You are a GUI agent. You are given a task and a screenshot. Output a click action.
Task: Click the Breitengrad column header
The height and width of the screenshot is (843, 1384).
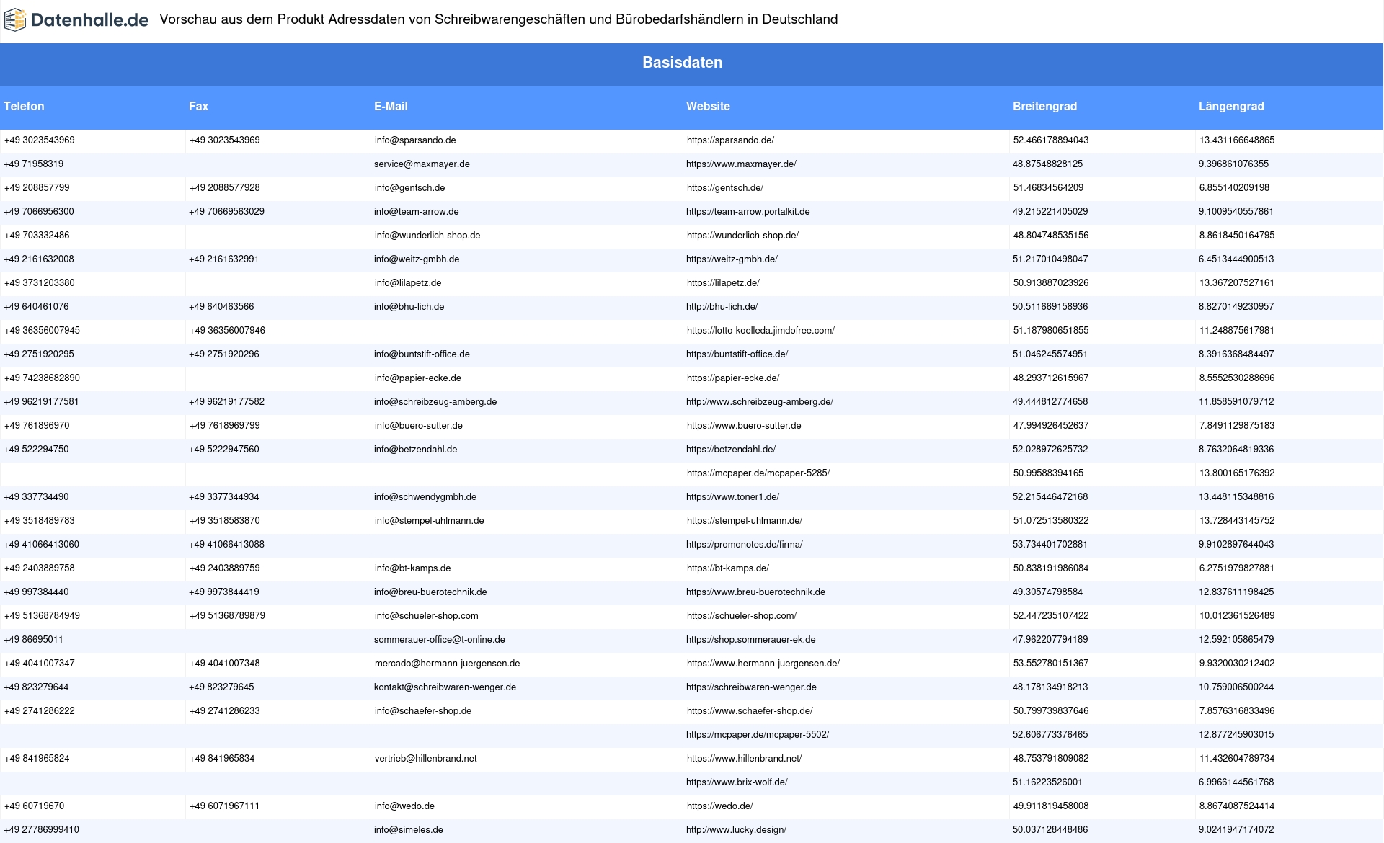pyautogui.click(x=1044, y=107)
